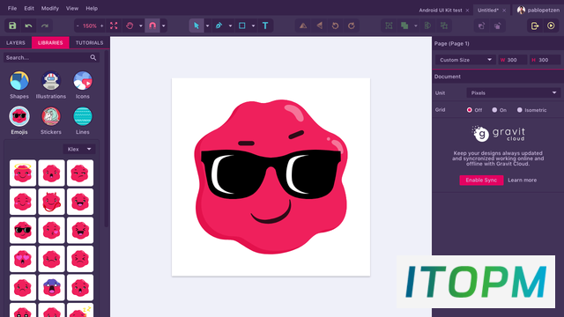
Task: Click the Learn more link
Action: 522,180
